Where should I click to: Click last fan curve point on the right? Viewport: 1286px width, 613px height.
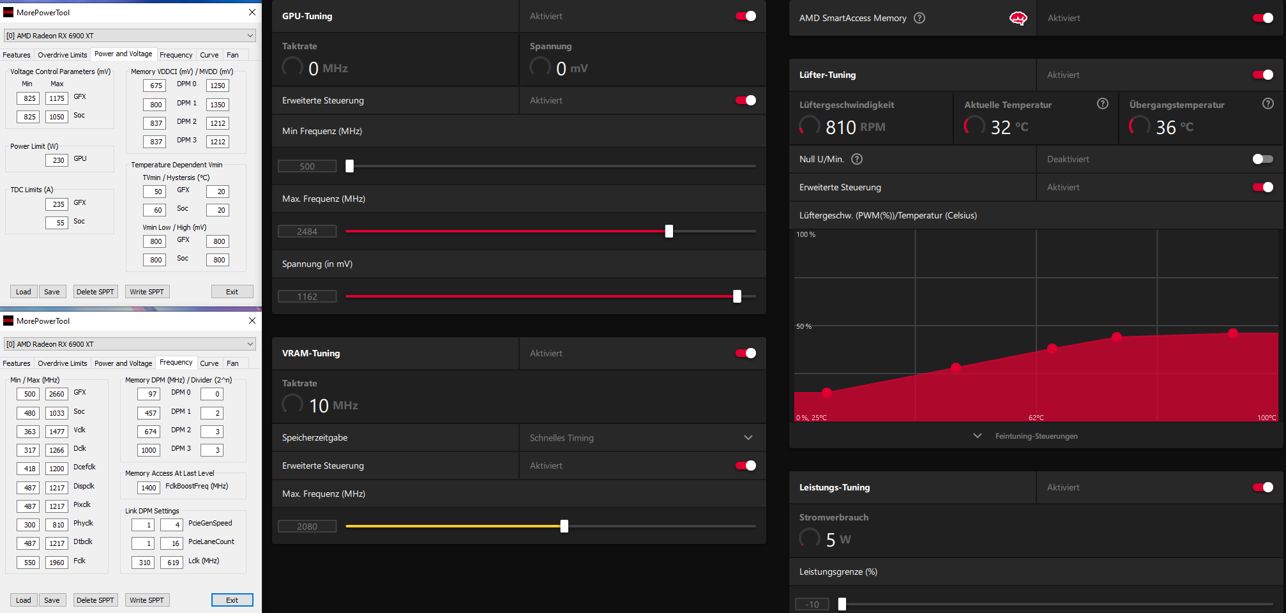(1233, 333)
